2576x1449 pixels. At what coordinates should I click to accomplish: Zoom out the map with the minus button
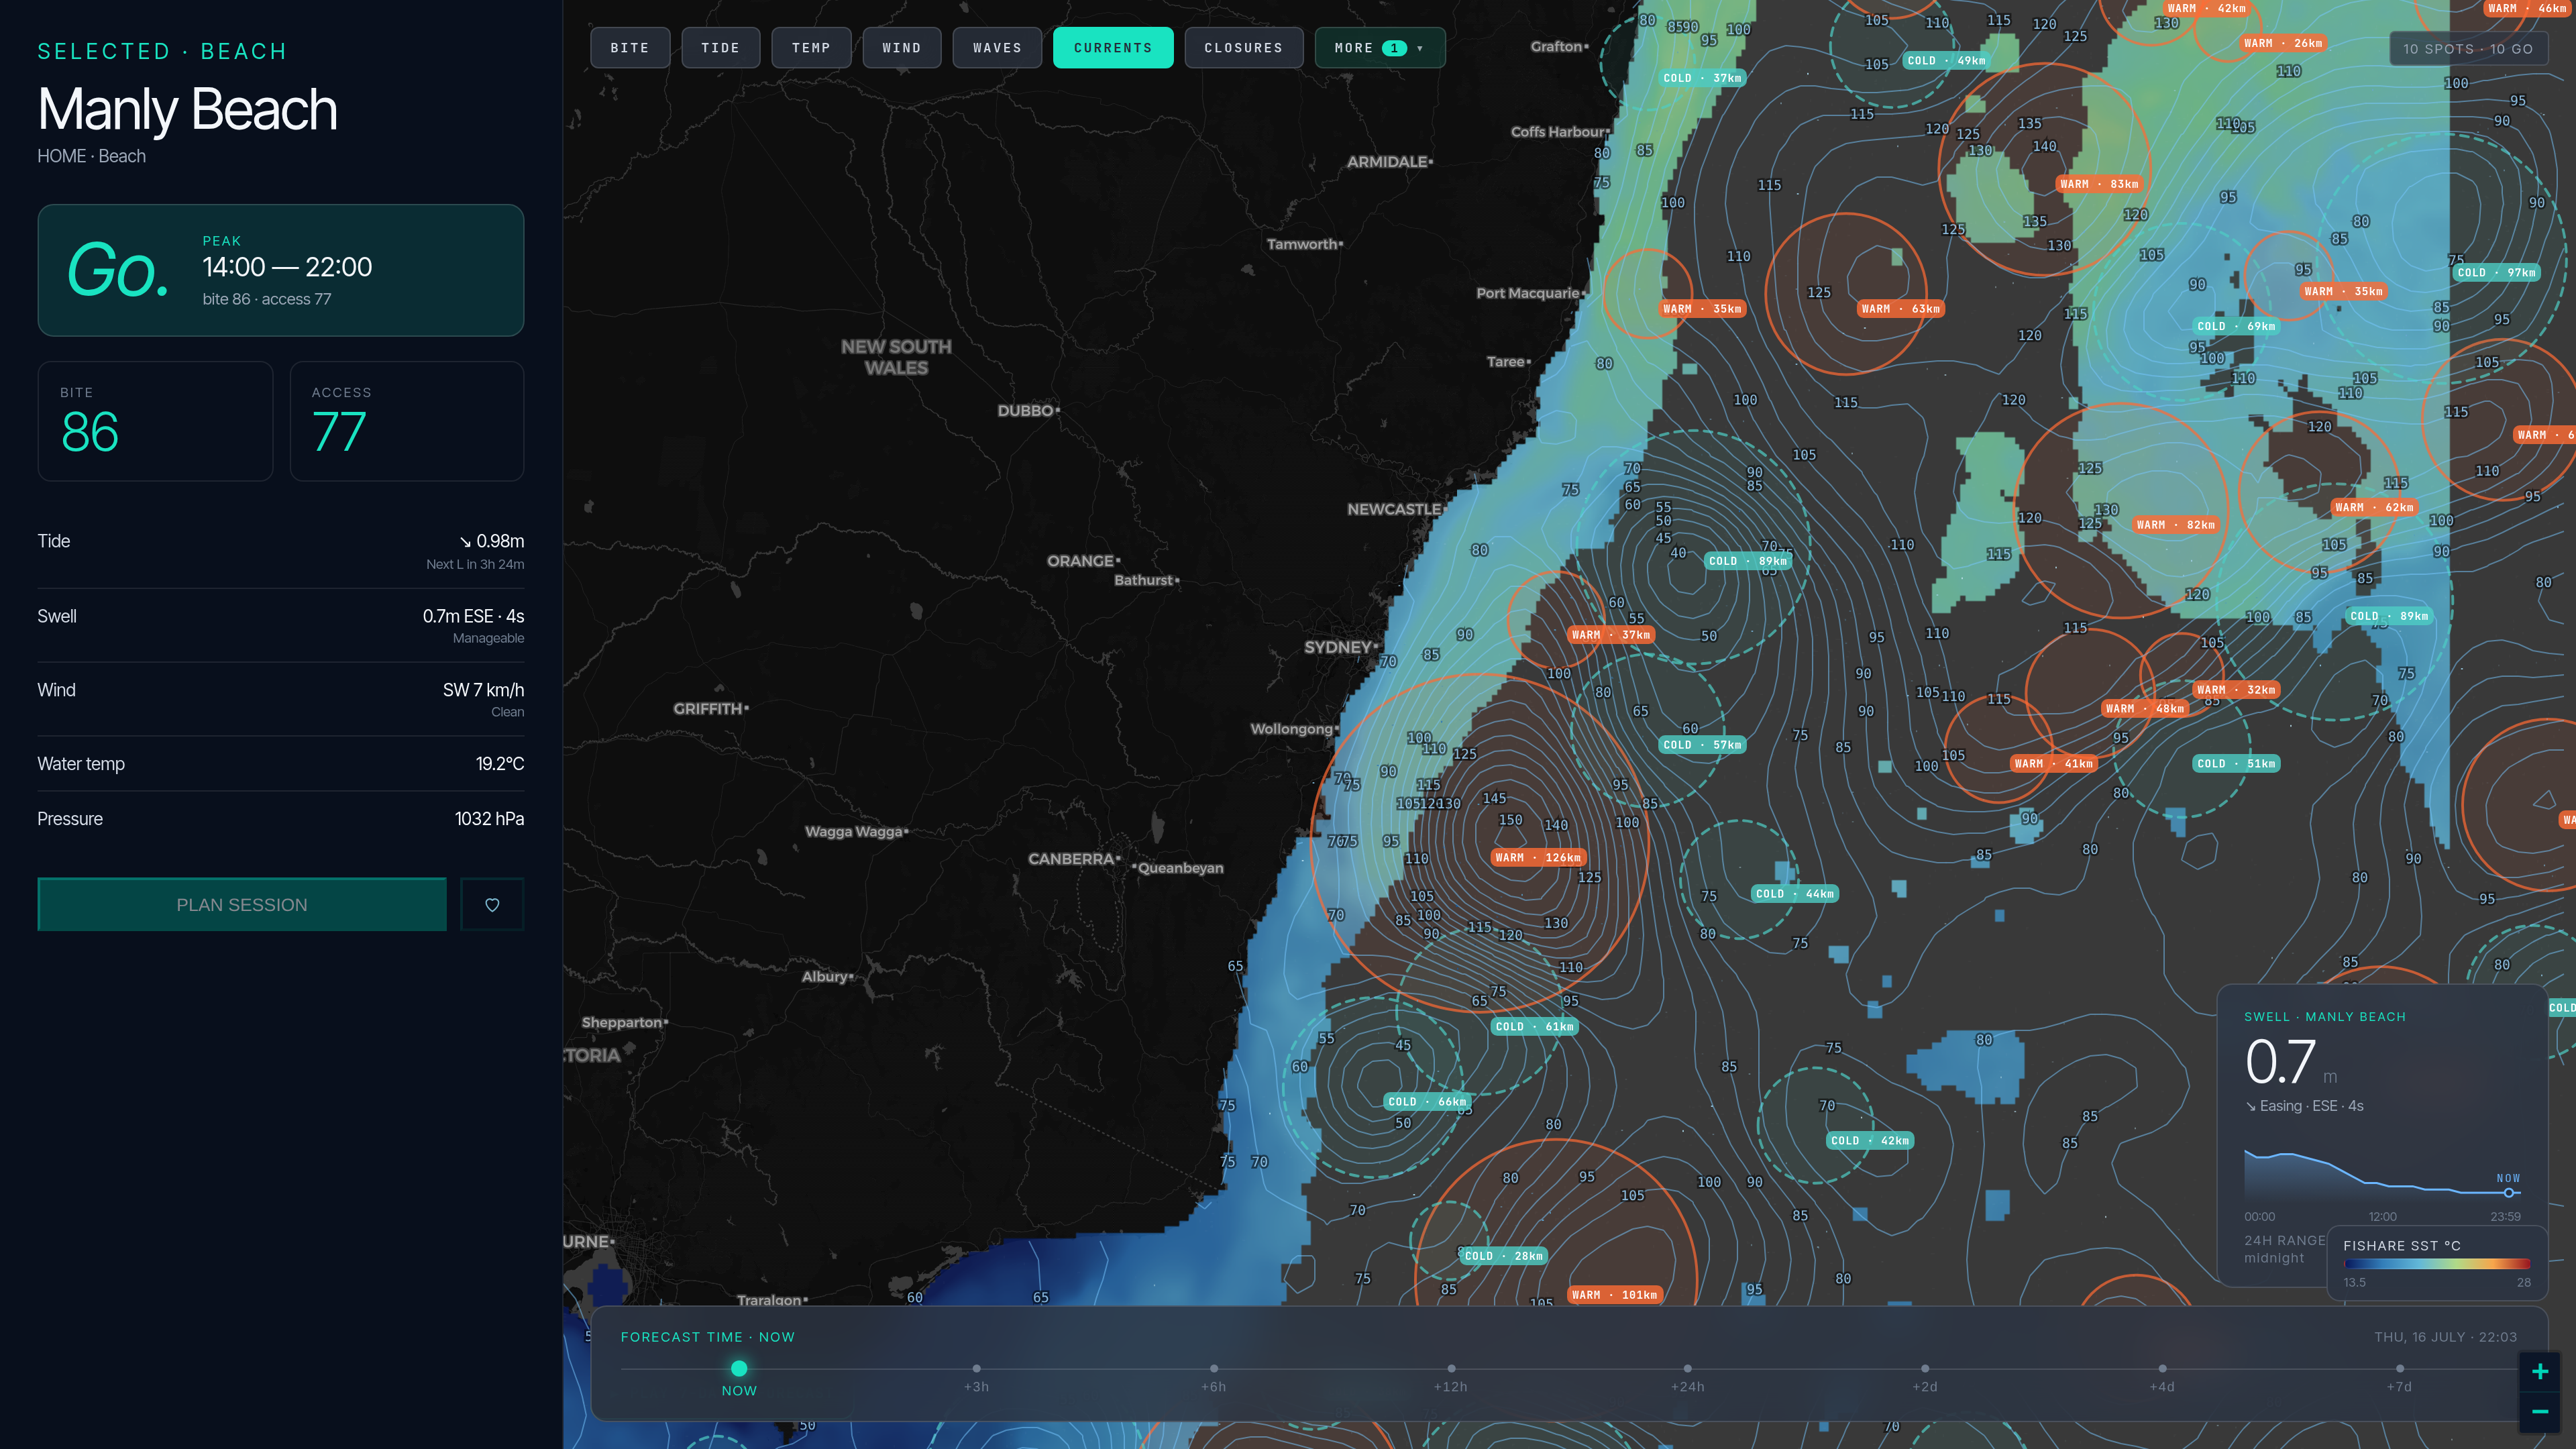pyautogui.click(x=2540, y=1412)
